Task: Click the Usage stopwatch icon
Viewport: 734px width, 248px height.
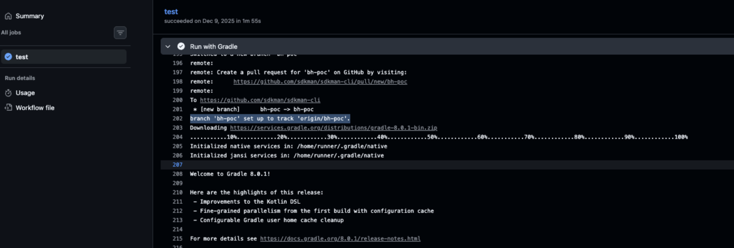Action: click(x=8, y=93)
